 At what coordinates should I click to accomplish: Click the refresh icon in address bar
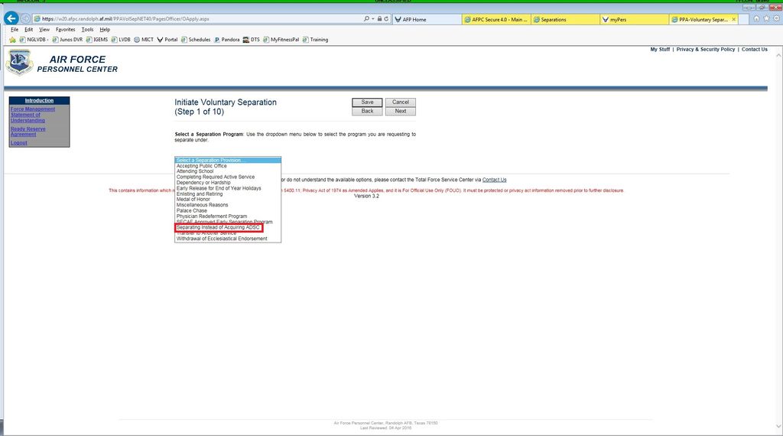tap(386, 19)
